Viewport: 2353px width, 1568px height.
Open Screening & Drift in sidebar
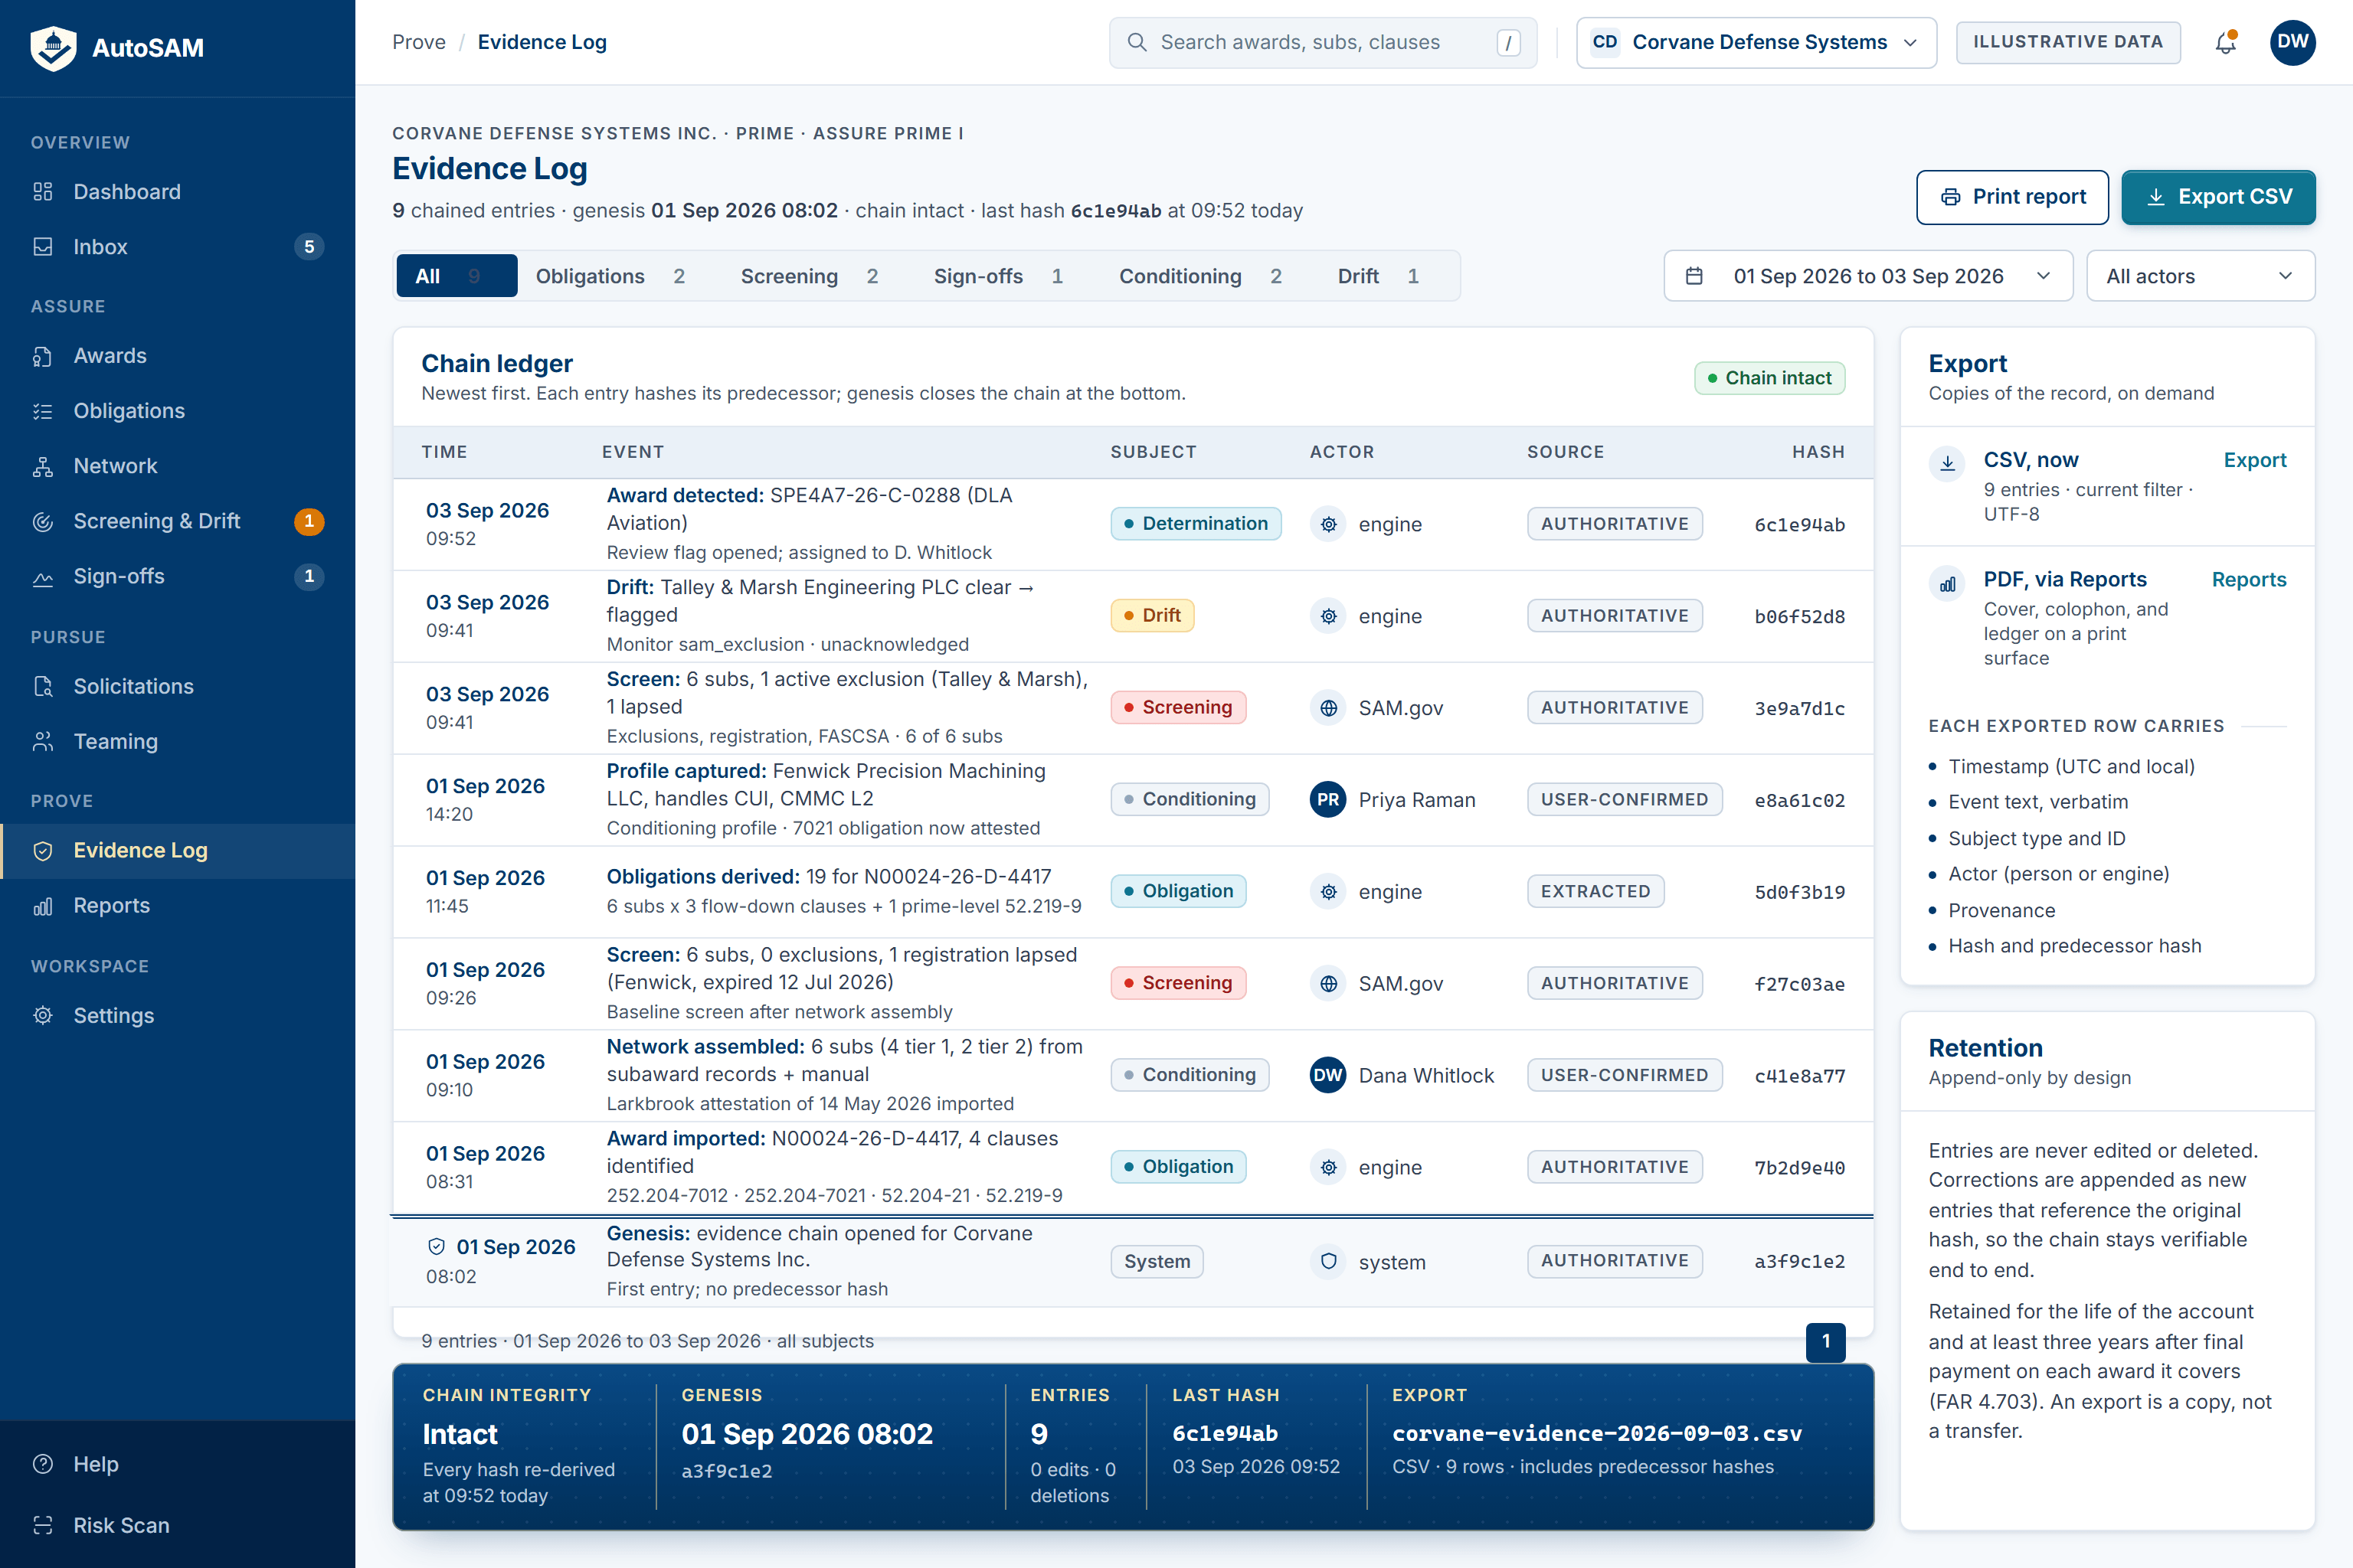(177, 520)
